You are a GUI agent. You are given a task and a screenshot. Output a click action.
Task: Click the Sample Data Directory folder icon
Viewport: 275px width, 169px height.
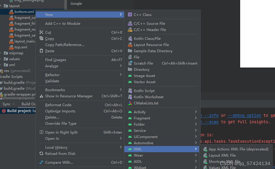click(x=130, y=51)
